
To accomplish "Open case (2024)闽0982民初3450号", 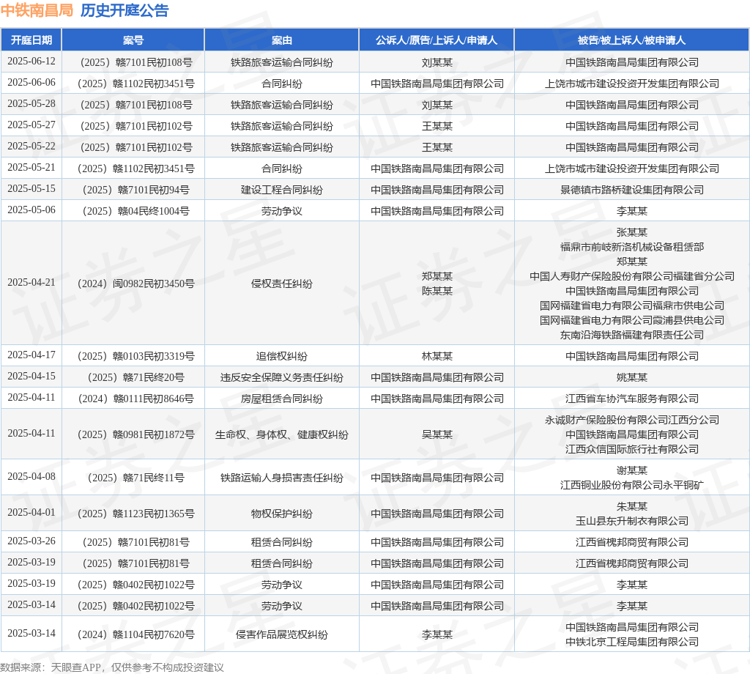I will pos(133,284).
